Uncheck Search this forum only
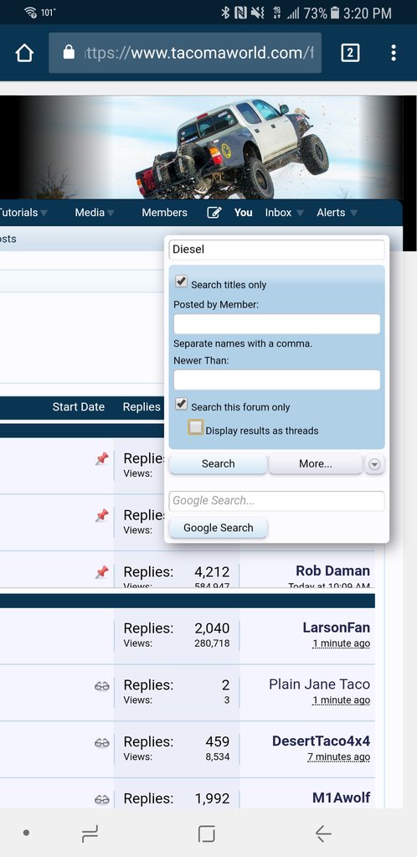The image size is (417, 857). coord(181,405)
